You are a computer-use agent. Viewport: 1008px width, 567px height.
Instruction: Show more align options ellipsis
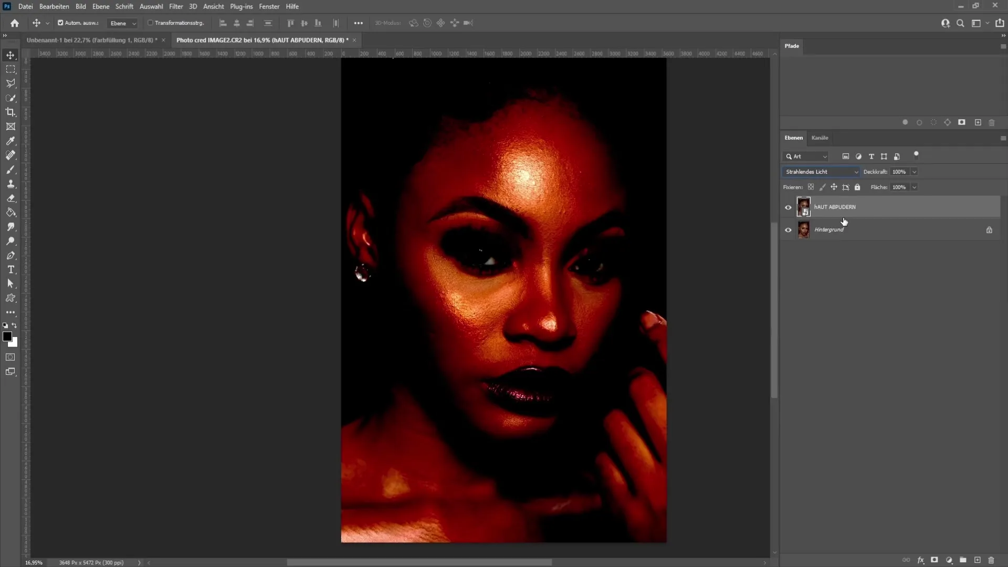tap(358, 23)
